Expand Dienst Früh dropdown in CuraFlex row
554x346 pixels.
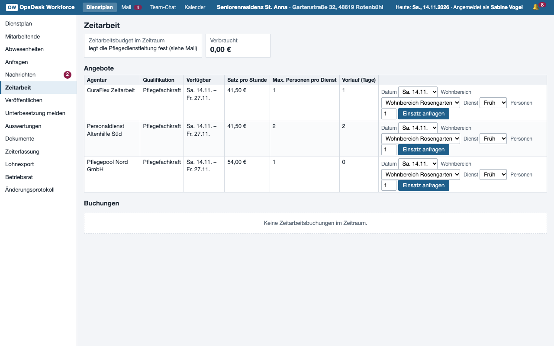(493, 103)
